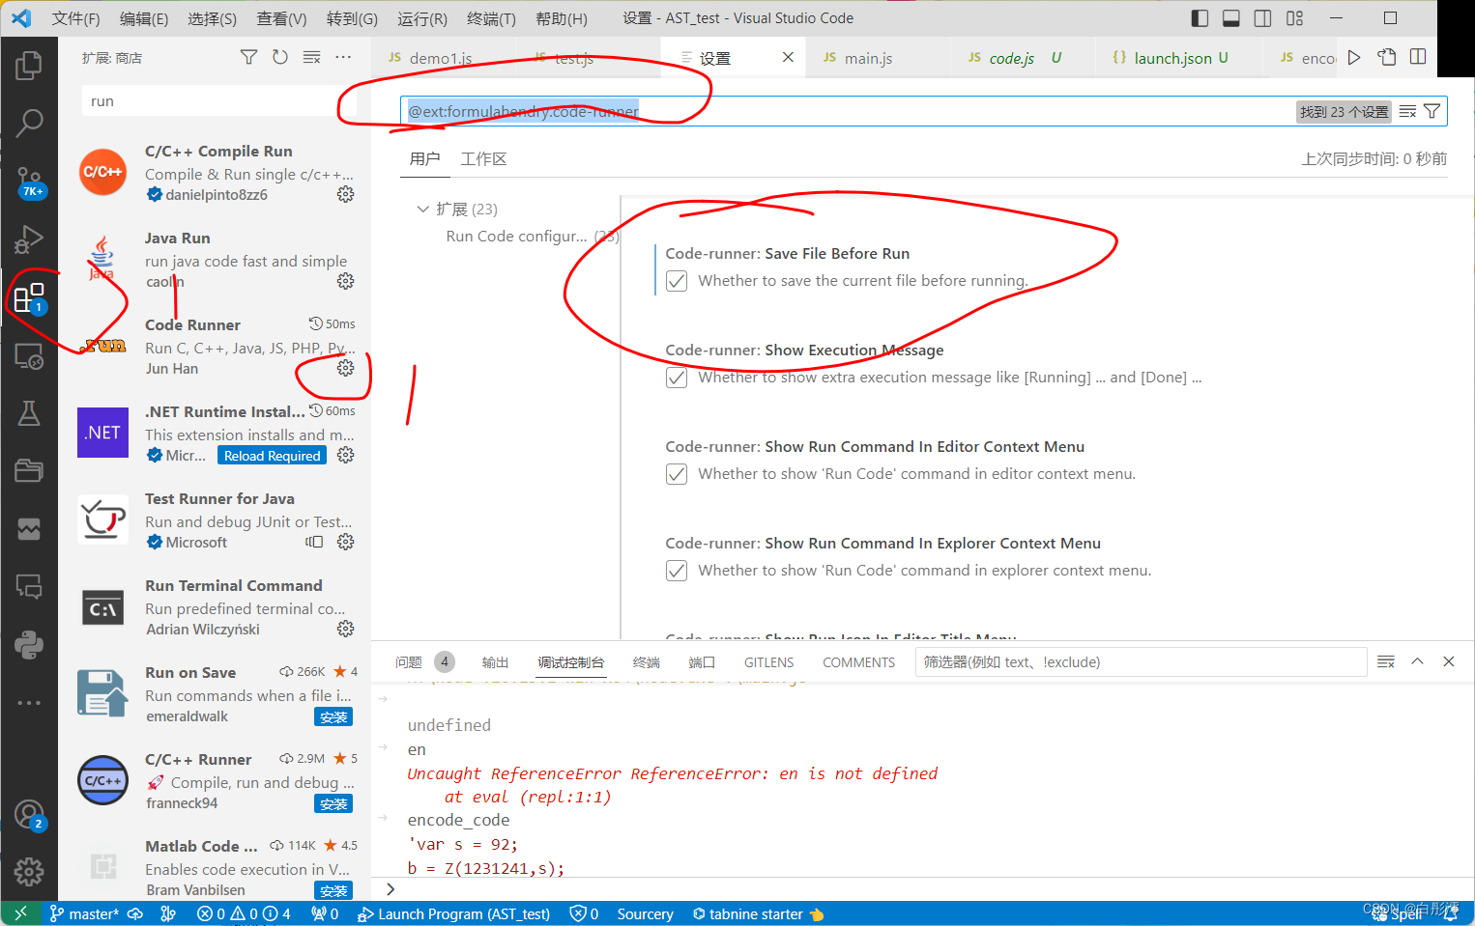This screenshot has height=926, width=1475.
Task: Open Manage gear at bottom of activity bar
Action: 29,872
